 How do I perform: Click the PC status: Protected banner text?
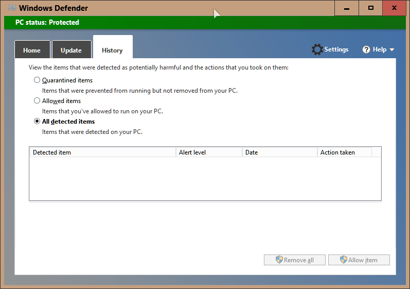click(47, 23)
